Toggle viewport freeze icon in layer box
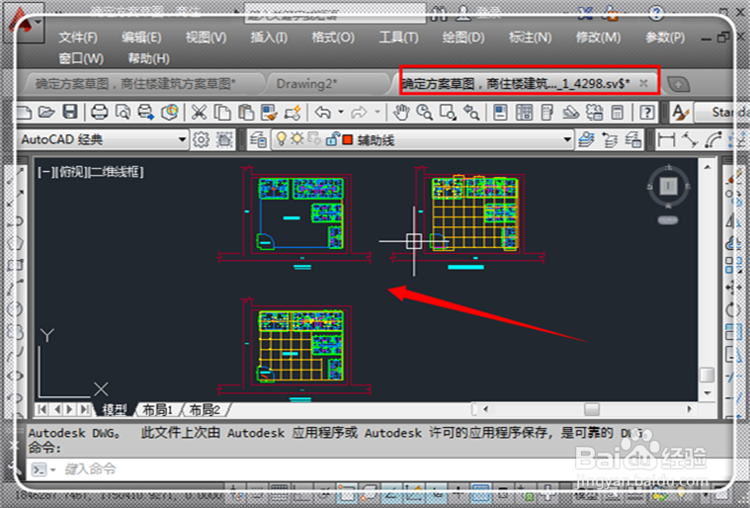The height and width of the screenshot is (508, 750). [314, 139]
